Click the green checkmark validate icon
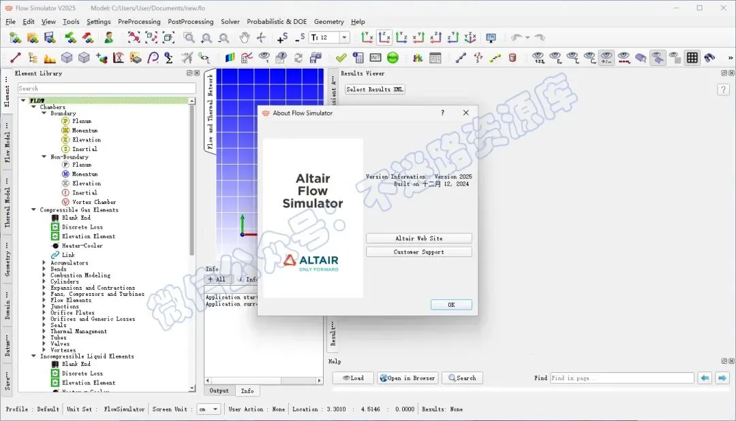 [x=341, y=58]
